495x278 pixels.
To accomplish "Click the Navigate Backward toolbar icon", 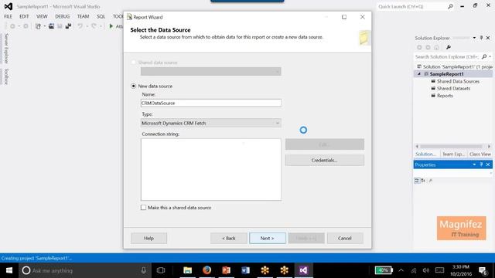I will coord(12,26).
